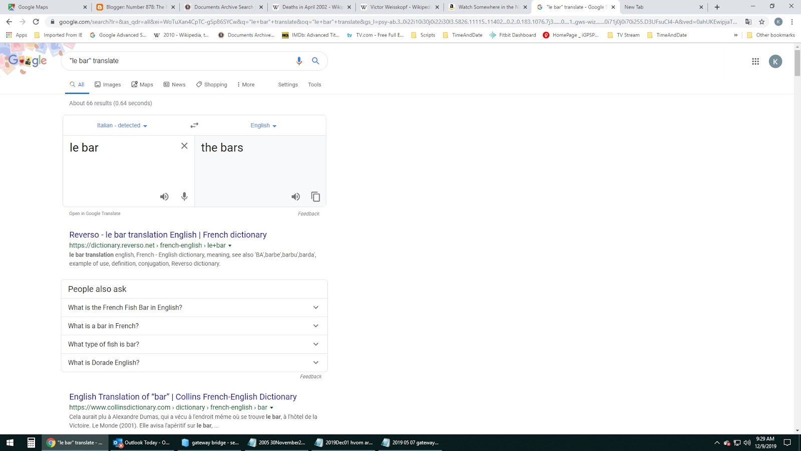Click the All search tab

77,85
